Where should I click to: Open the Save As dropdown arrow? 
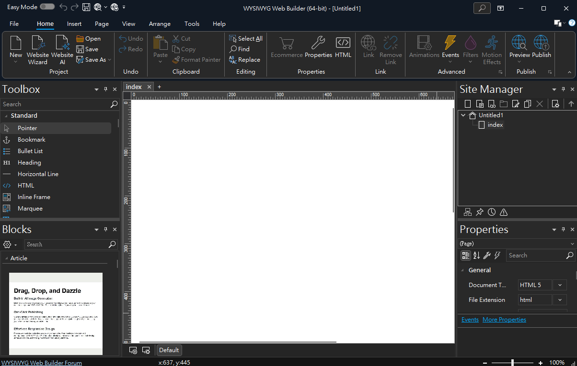pos(109,60)
